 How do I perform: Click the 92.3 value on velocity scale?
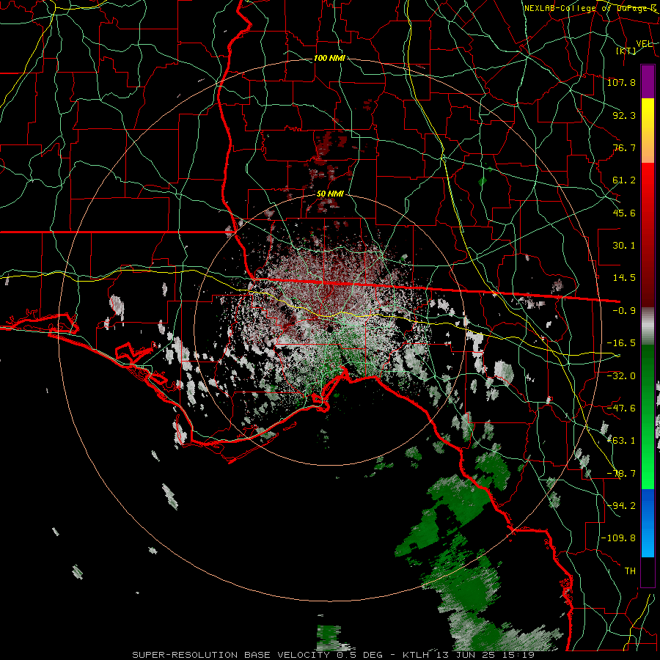coord(624,115)
